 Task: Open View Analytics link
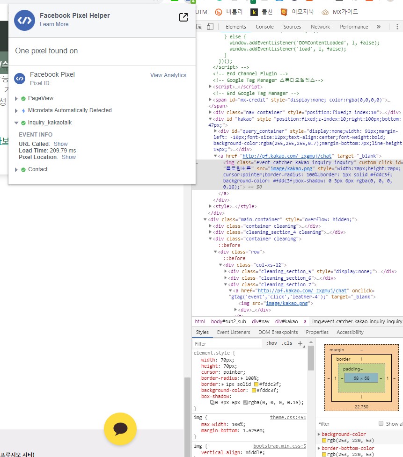tap(168, 75)
